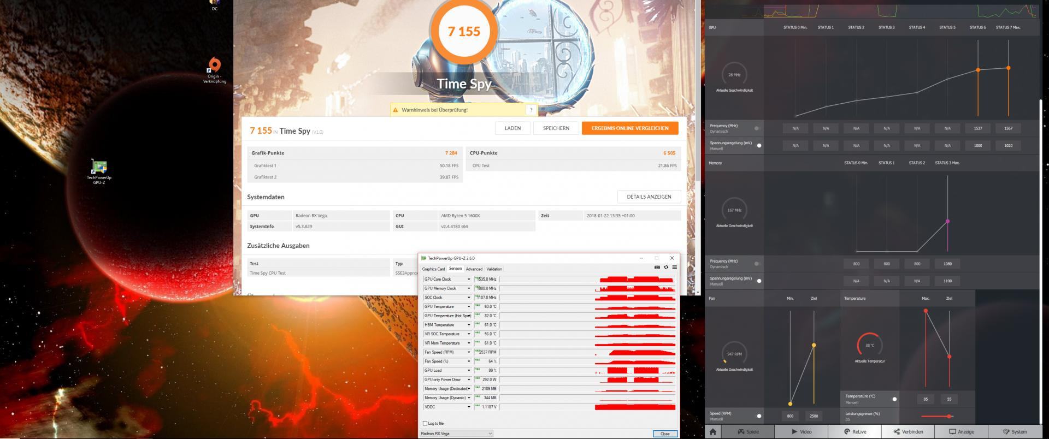1049x439 pixels.
Task: Open the ReLive tab in Radeon Settings
Action: click(854, 431)
